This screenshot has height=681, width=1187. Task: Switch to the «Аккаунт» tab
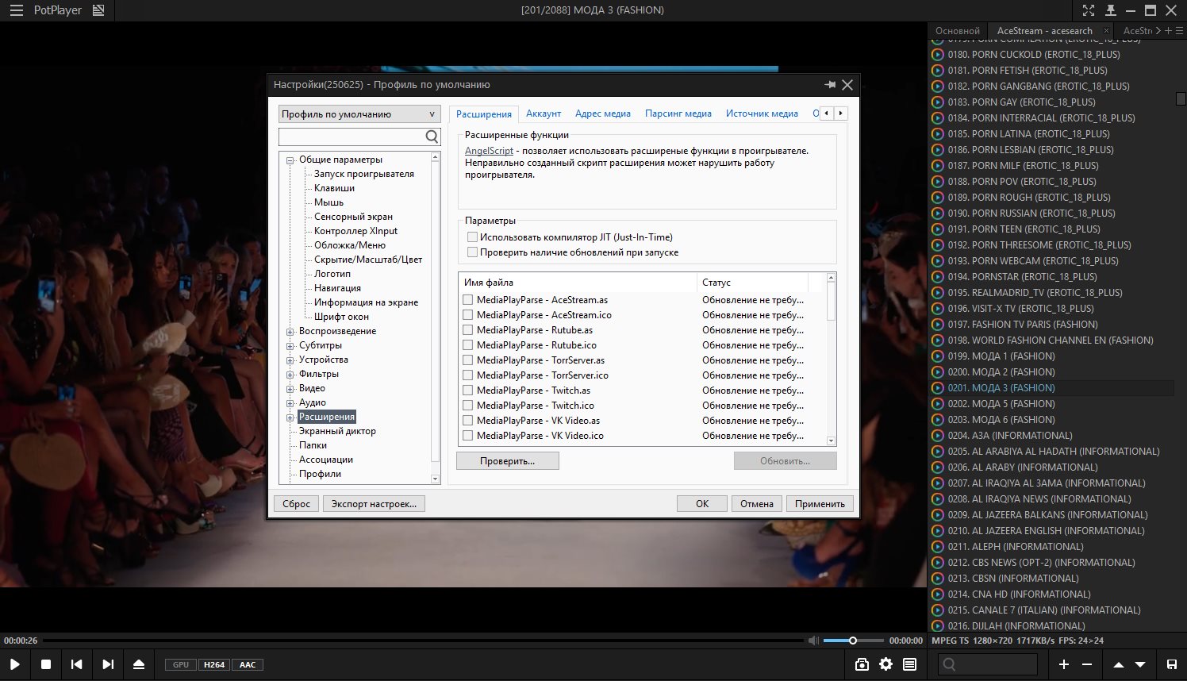point(544,113)
